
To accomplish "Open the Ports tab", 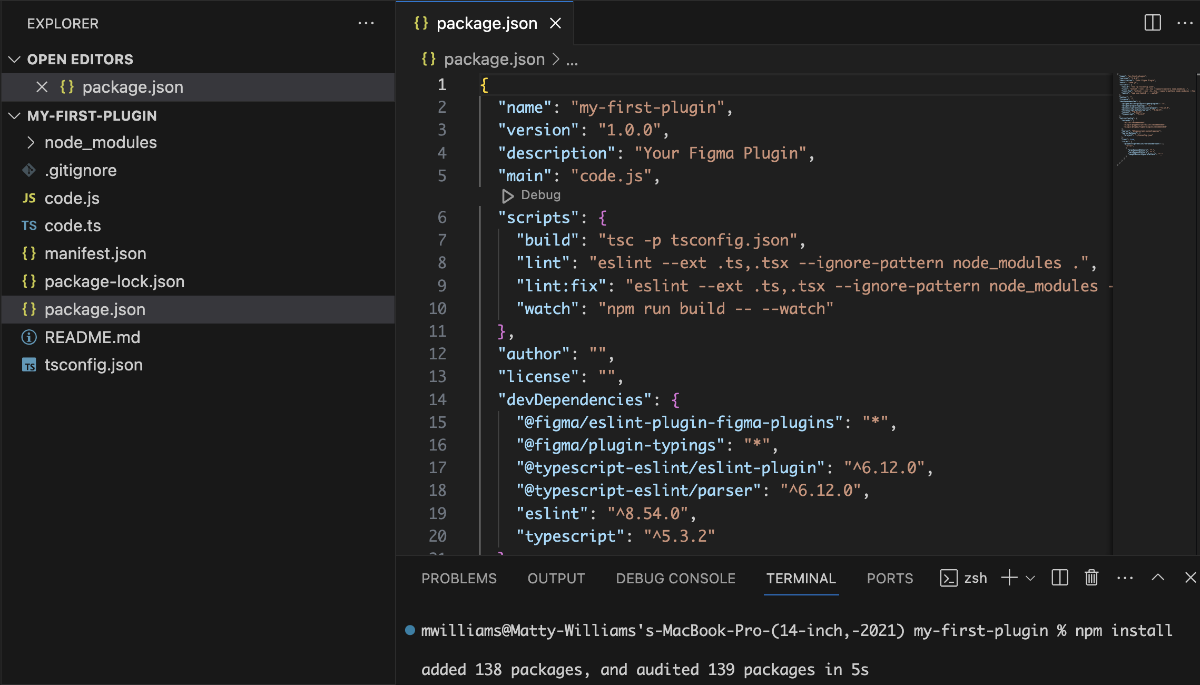I will 890,578.
